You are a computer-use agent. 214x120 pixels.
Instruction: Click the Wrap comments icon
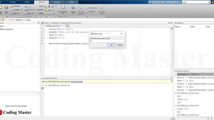click(53, 10)
